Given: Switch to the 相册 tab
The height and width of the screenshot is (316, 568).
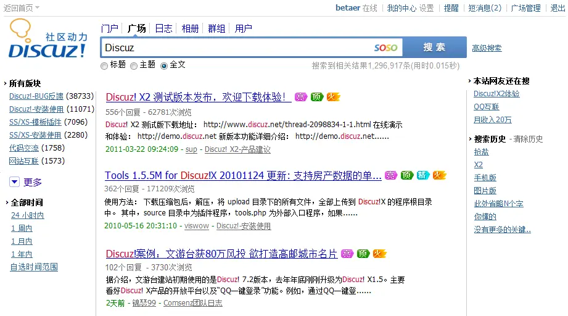Looking at the screenshot, I should [x=191, y=28].
